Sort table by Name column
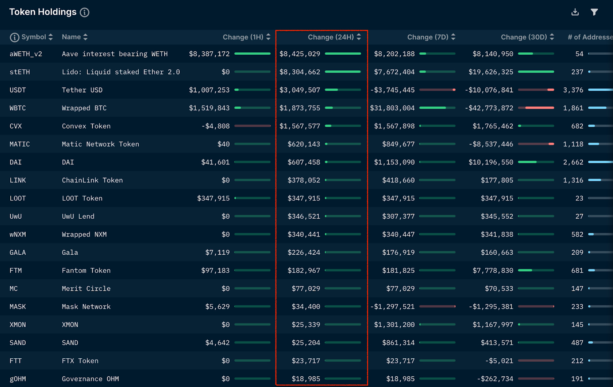 85,37
